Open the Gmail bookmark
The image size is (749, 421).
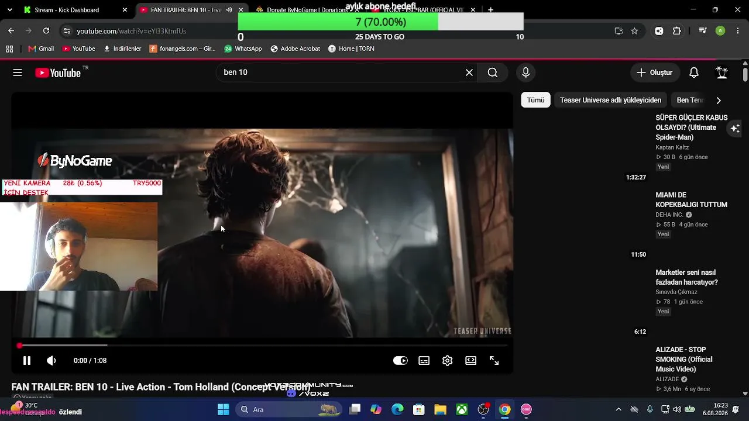[x=41, y=49]
